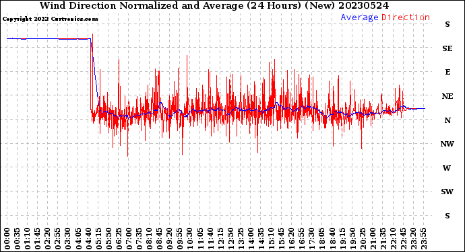Click the 14:35 time label
Image resolution: width=465 pixels, height=252 pixels.
pos(261,239)
